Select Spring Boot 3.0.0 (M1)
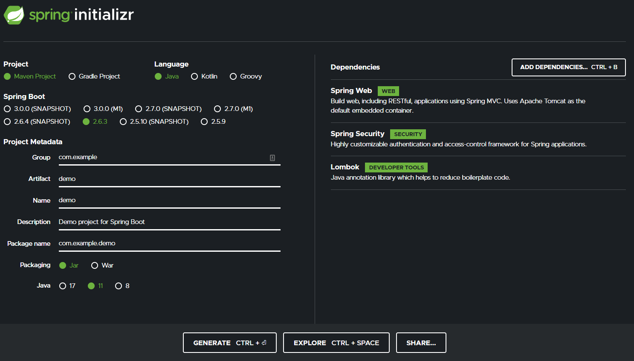The image size is (634, 361). pos(103,109)
